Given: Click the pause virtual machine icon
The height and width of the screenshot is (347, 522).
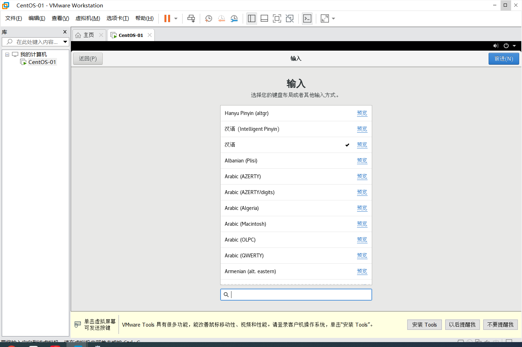Looking at the screenshot, I should 167,18.
